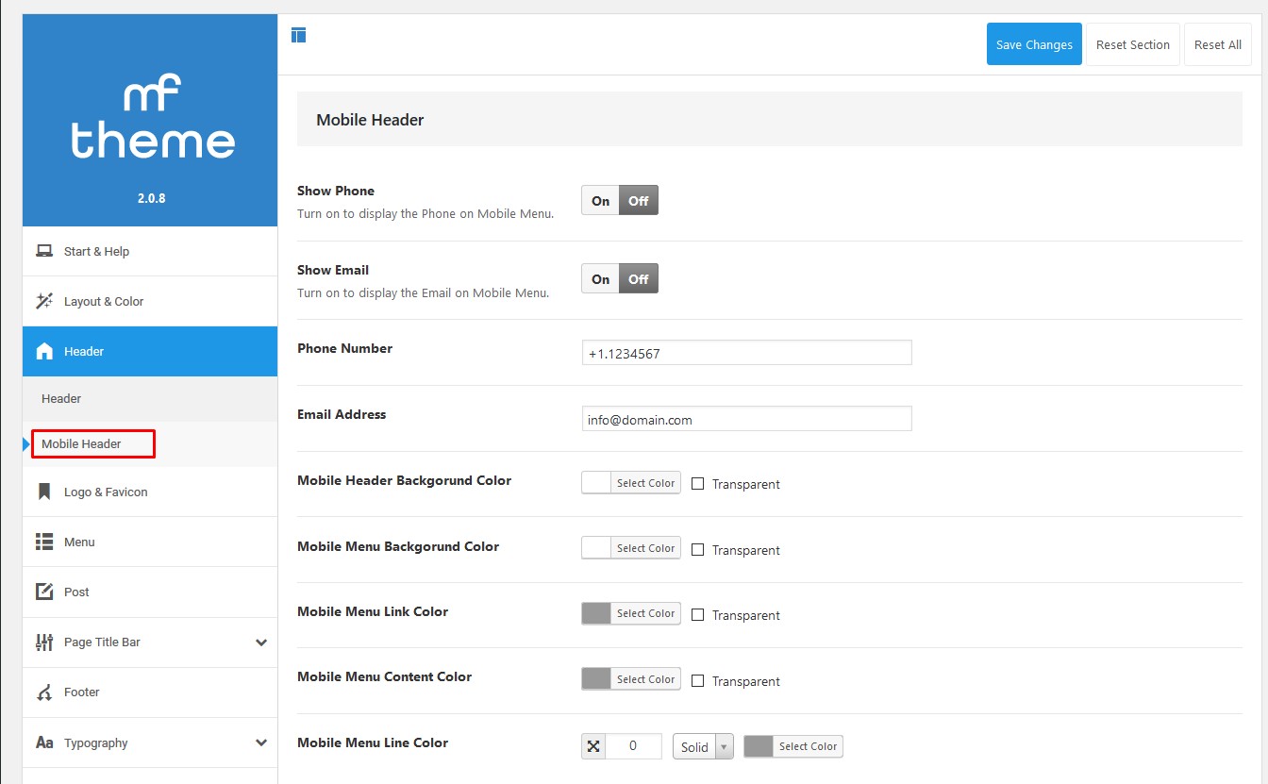Expand the Typography section chevron

pyautogui.click(x=261, y=743)
